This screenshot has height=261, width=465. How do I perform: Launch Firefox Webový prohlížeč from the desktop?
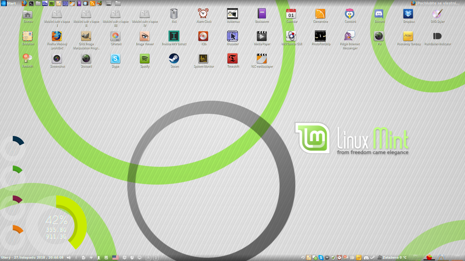pyautogui.click(x=57, y=40)
